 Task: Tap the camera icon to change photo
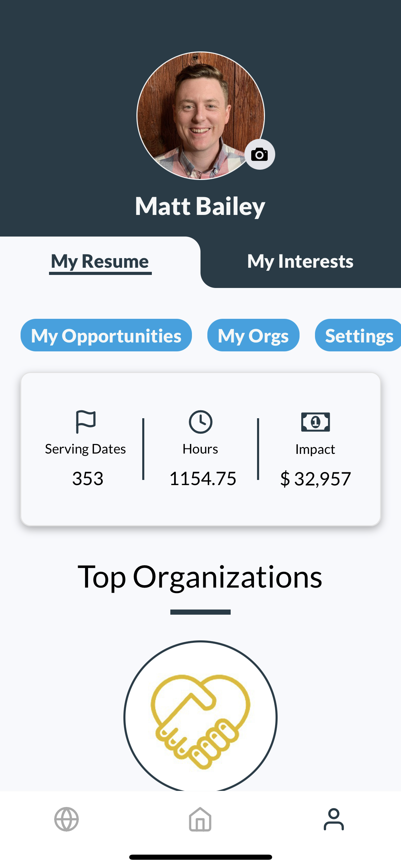(259, 154)
